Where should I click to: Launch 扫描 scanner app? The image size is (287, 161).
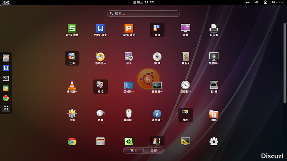click(x=214, y=87)
